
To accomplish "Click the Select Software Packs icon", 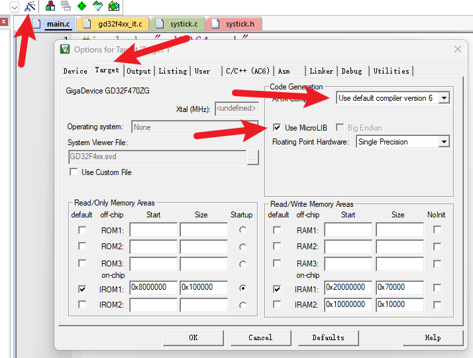I will (98, 5).
